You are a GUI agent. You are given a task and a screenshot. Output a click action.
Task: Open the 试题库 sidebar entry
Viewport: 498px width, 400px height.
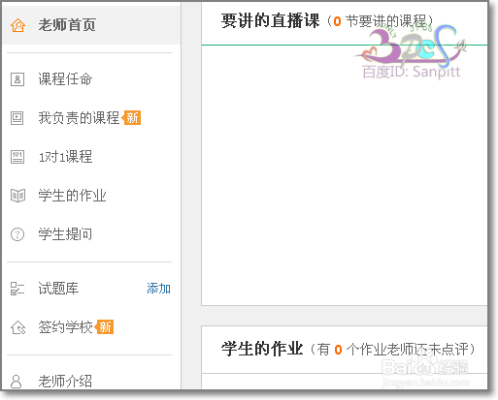(x=58, y=289)
